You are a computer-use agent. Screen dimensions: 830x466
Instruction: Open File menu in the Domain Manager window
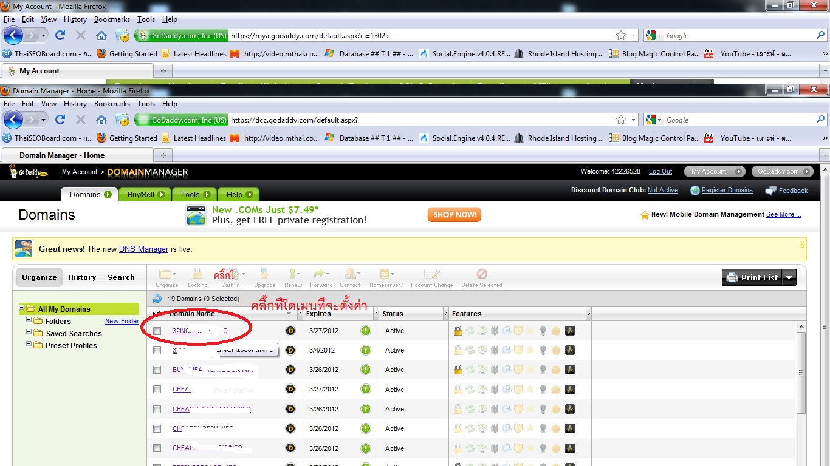tap(9, 104)
